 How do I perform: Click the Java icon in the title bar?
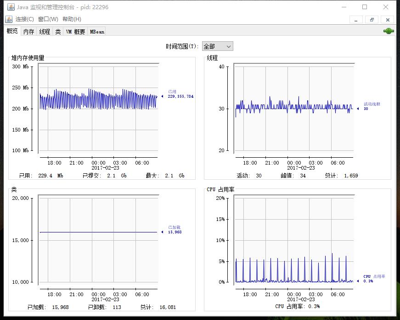coord(11,7)
